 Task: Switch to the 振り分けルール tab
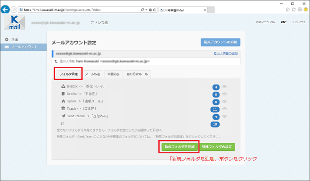click(137, 74)
